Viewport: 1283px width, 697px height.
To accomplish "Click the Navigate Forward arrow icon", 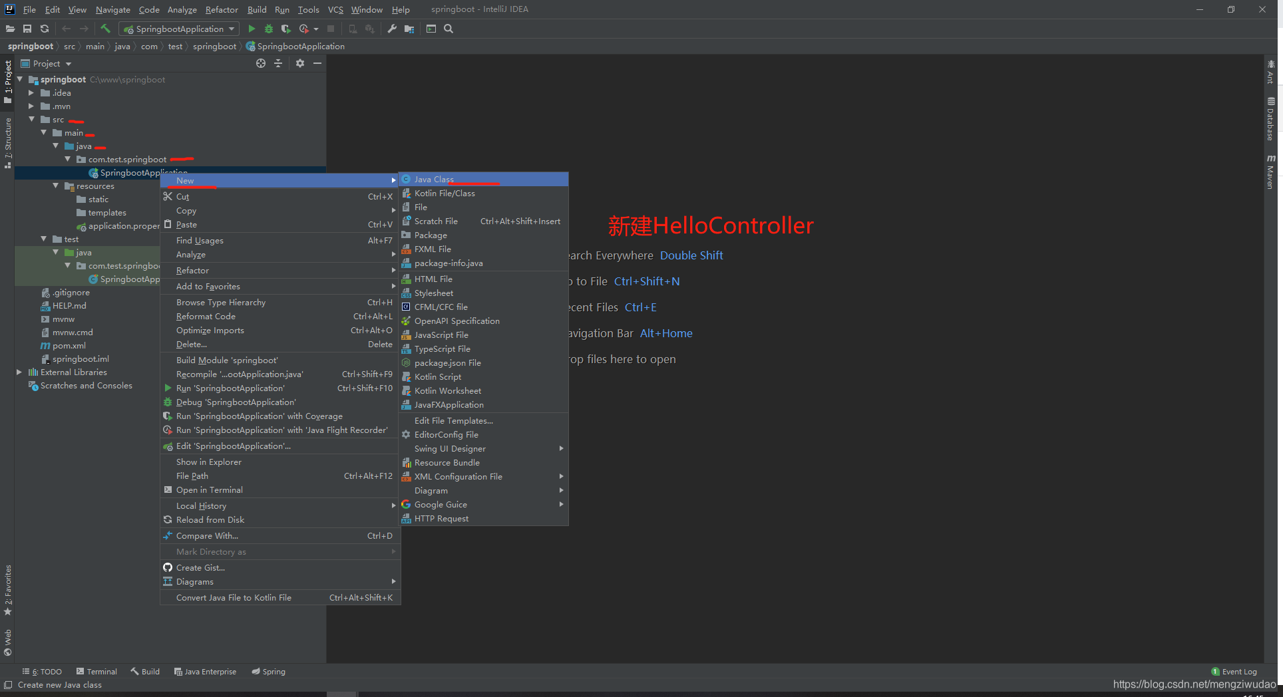I will click(x=84, y=29).
